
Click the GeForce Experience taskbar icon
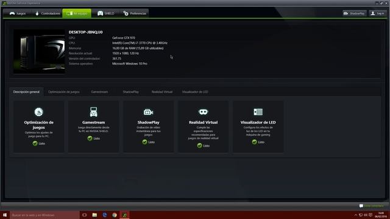[x=124, y=215]
